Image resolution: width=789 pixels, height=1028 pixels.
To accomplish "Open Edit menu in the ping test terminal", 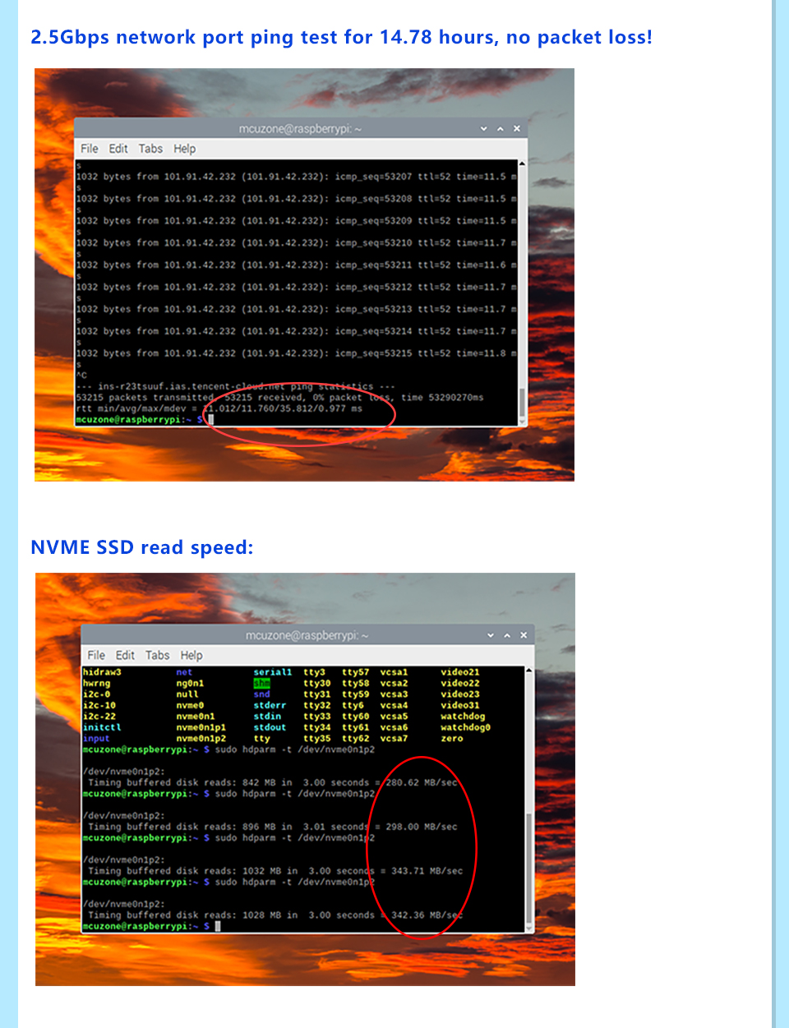I will pyautogui.click(x=118, y=149).
